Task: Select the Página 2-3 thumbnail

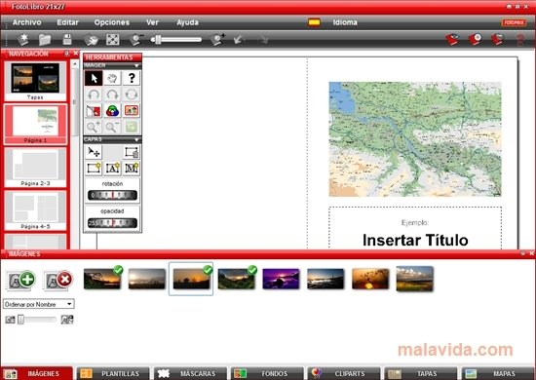Action: (x=35, y=168)
